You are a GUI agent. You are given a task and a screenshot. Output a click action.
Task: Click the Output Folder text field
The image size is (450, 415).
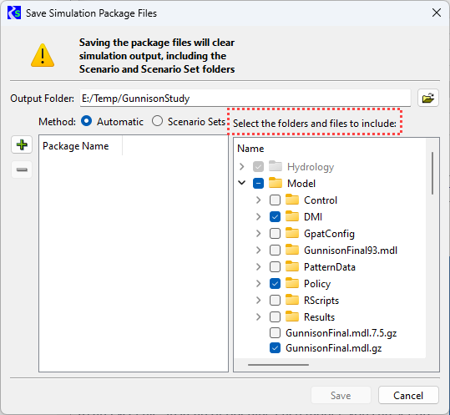245,99
